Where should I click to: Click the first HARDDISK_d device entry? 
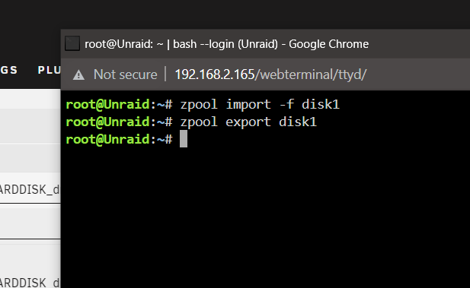tap(30, 189)
